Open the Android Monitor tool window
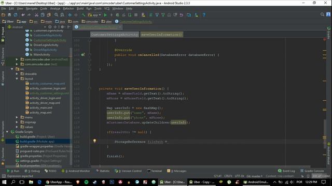The image size is (332, 186). click(76, 171)
